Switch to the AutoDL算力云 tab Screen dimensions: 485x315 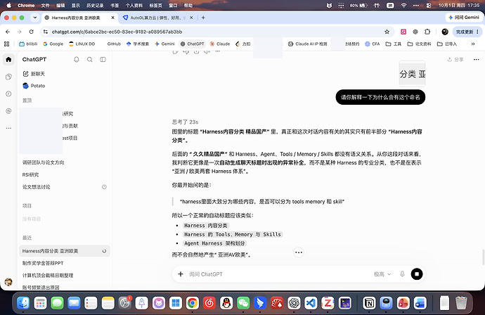point(157,18)
